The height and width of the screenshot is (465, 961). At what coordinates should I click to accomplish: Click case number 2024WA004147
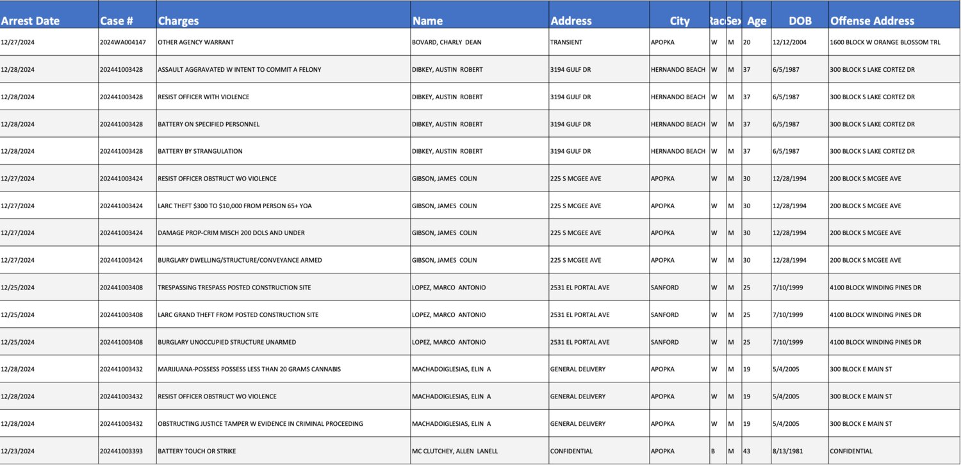[127, 42]
